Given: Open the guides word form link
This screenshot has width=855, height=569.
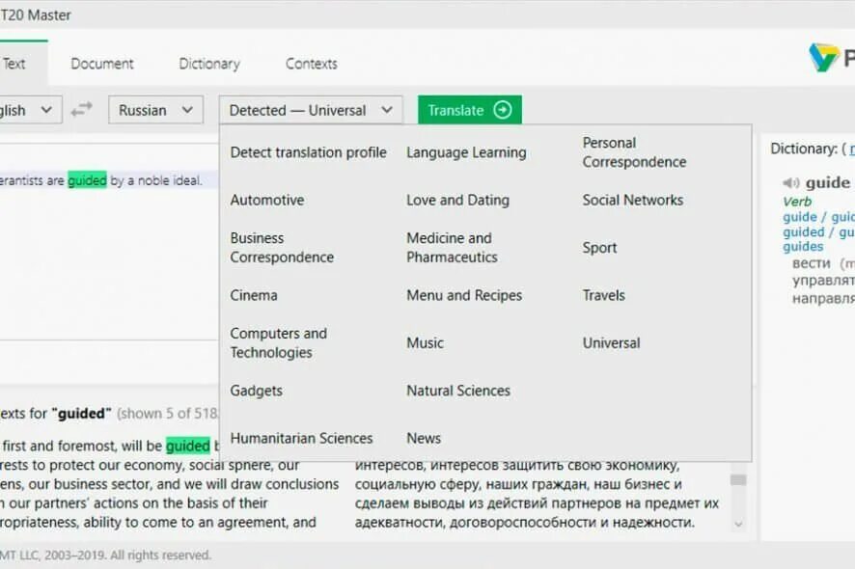Looking at the screenshot, I should (x=803, y=247).
